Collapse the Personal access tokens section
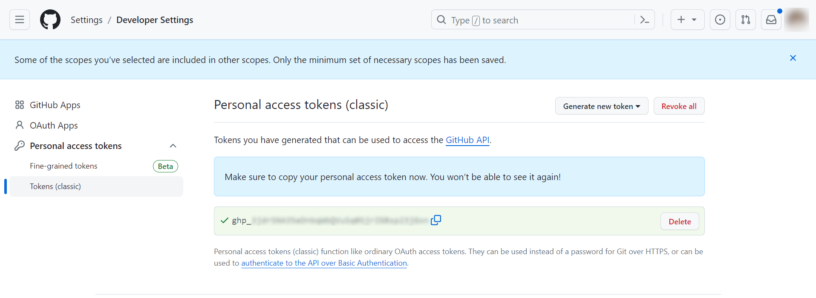 (x=173, y=146)
